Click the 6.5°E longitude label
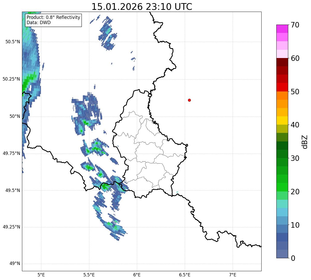This screenshot has height=280, width=311. pos(185,275)
